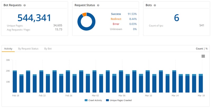
Task: Click the Bots help question-mark icon
Action: [155, 5]
